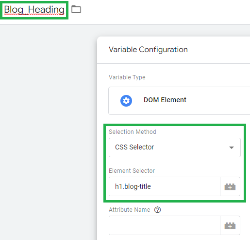Click the Element Selector label
Screen dimensions: 250x240
coord(132,171)
